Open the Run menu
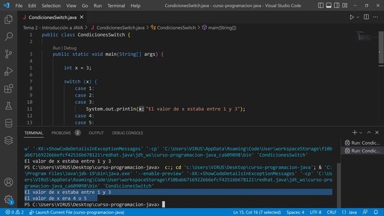The image size is (384, 216). (x=97, y=5)
